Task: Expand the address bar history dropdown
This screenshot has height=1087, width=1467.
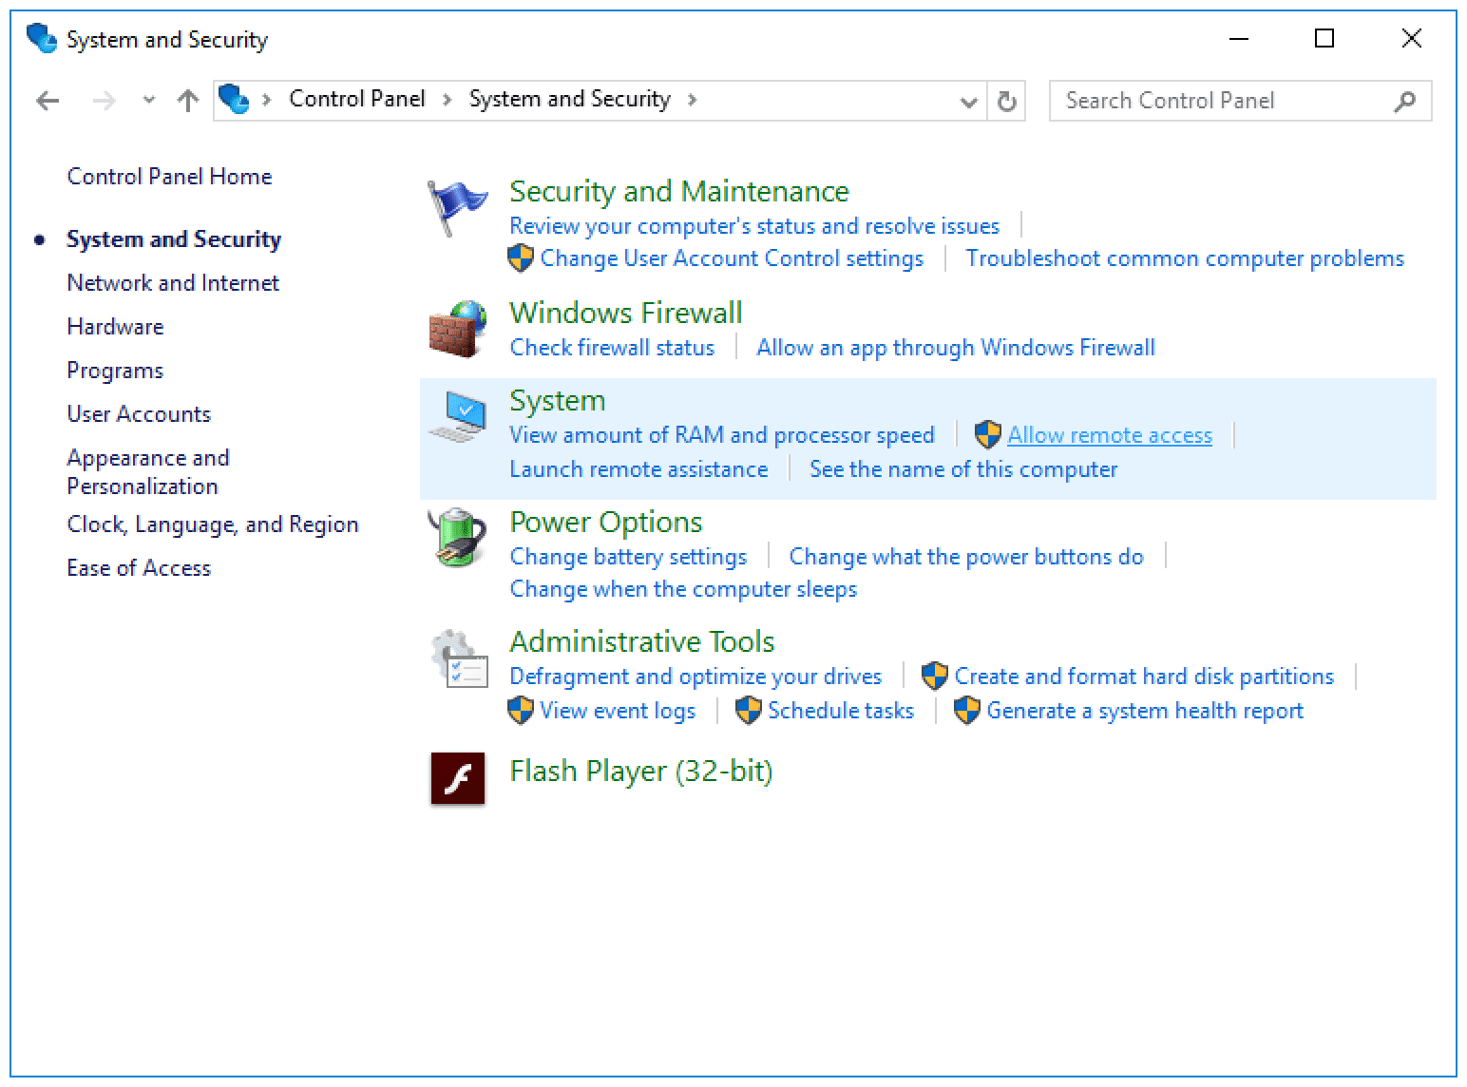Action: (x=968, y=101)
